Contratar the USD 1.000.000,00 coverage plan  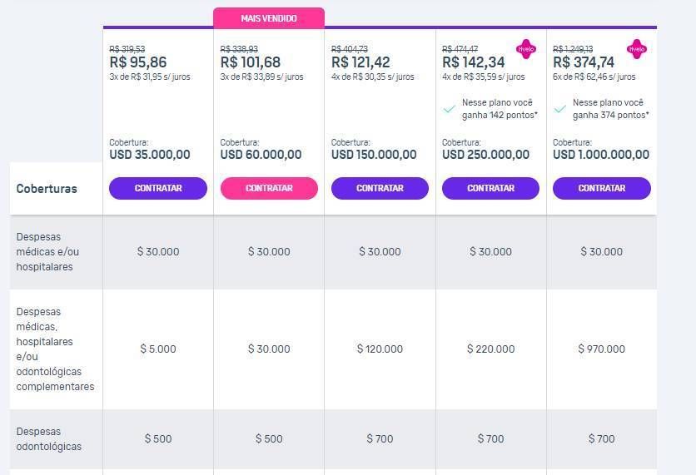[x=601, y=189]
